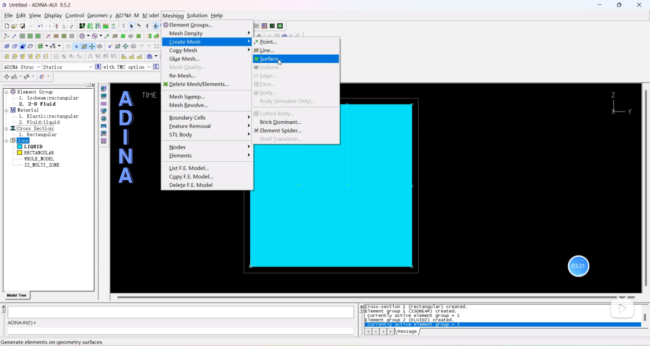This screenshot has width=650, height=346.
Task: Expand the Mesh Density submenu
Action: click(207, 34)
